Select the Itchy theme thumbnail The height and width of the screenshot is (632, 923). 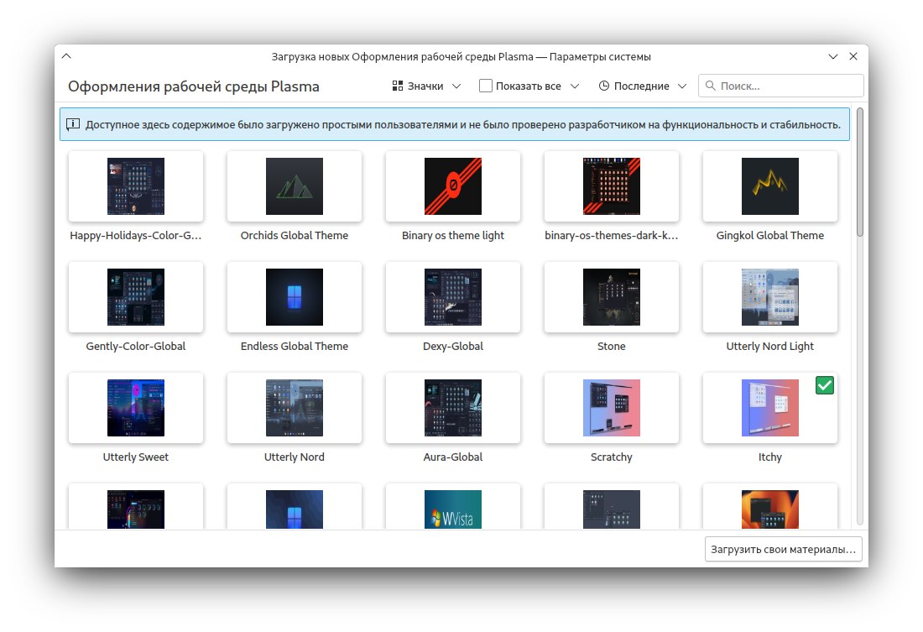[770, 408]
